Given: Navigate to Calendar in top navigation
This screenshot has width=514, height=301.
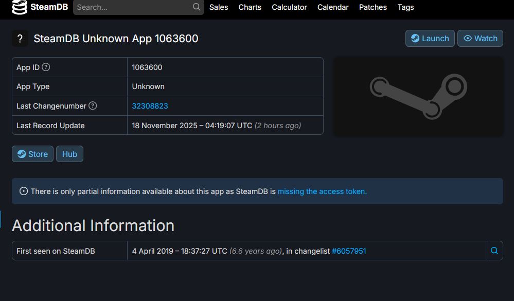Looking at the screenshot, I should [x=333, y=7].
